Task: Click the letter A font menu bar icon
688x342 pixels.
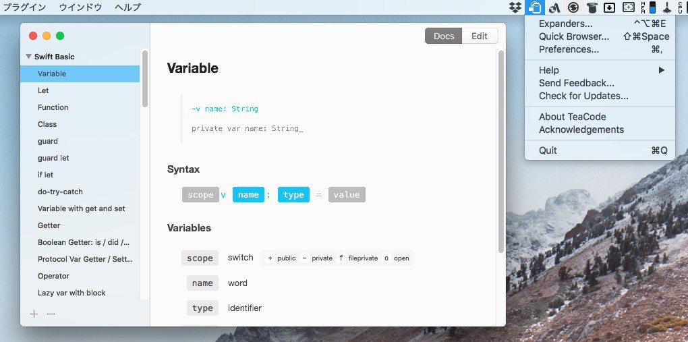Action: click(x=554, y=7)
